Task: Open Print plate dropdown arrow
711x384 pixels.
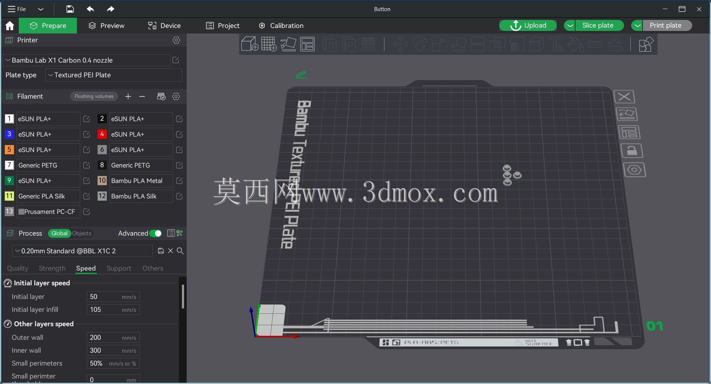Action: pyautogui.click(x=637, y=25)
